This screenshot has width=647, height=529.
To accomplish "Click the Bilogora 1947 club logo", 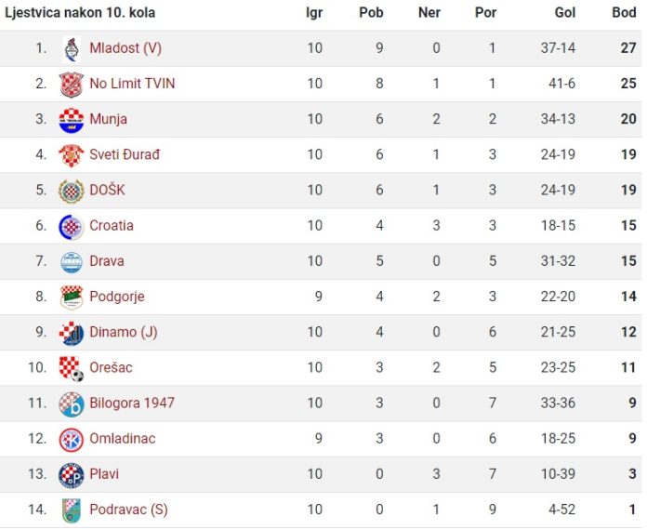I will click(72, 404).
